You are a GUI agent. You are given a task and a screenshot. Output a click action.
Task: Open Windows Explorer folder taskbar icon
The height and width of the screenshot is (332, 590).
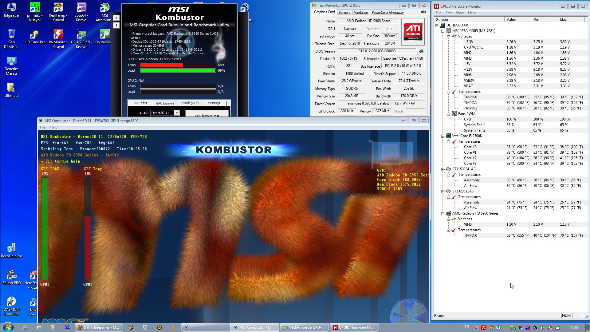coord(39,327)
